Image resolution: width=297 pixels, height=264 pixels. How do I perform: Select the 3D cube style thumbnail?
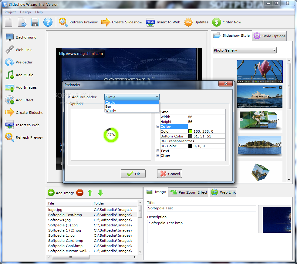[x=260, y=172]
